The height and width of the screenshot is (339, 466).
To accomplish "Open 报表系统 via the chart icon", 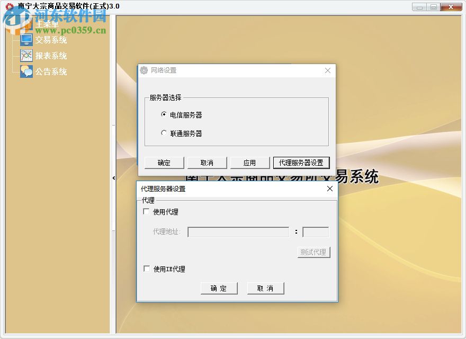I will tap(25, 55).
